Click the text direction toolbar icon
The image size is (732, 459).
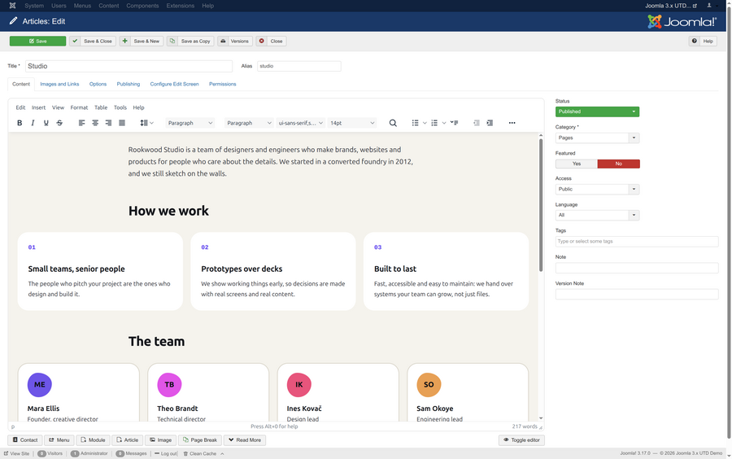point(454,123)
